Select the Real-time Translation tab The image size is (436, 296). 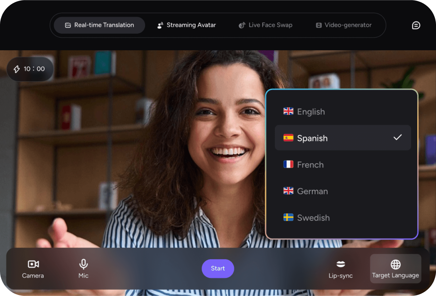pos(99,25)
